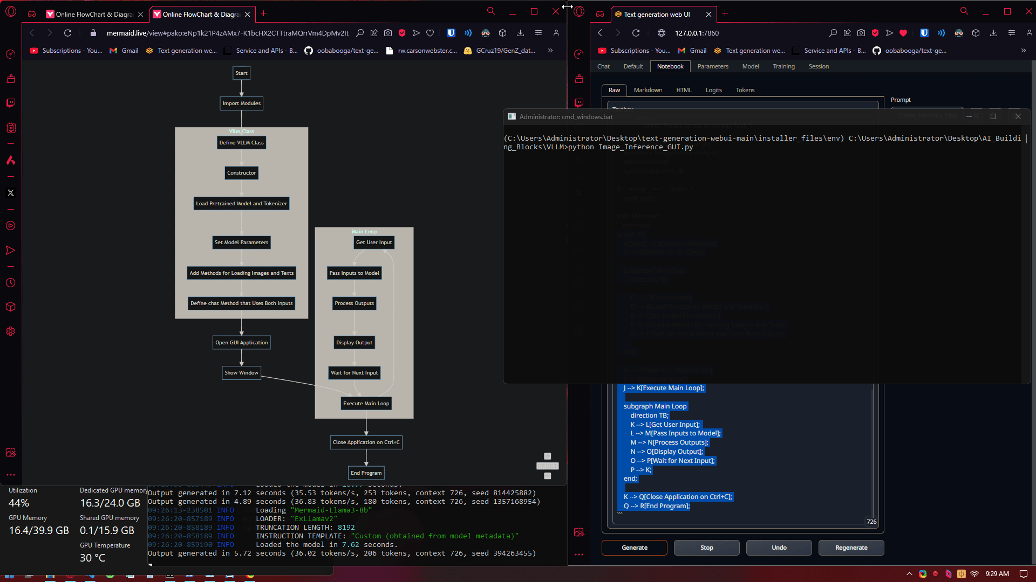Open oobabooga GitHub bookmark in right window
Screen dimensions: 1036x582
pyautogui.click(x=910, y=51)
